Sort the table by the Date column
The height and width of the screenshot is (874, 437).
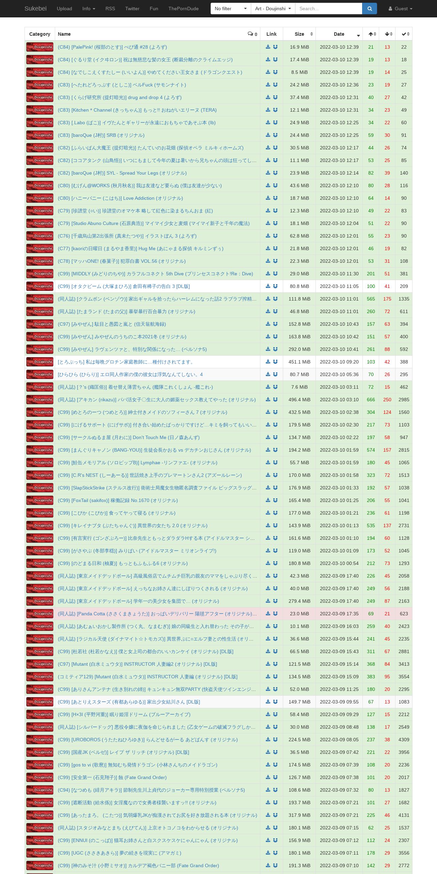pos(339,34)
